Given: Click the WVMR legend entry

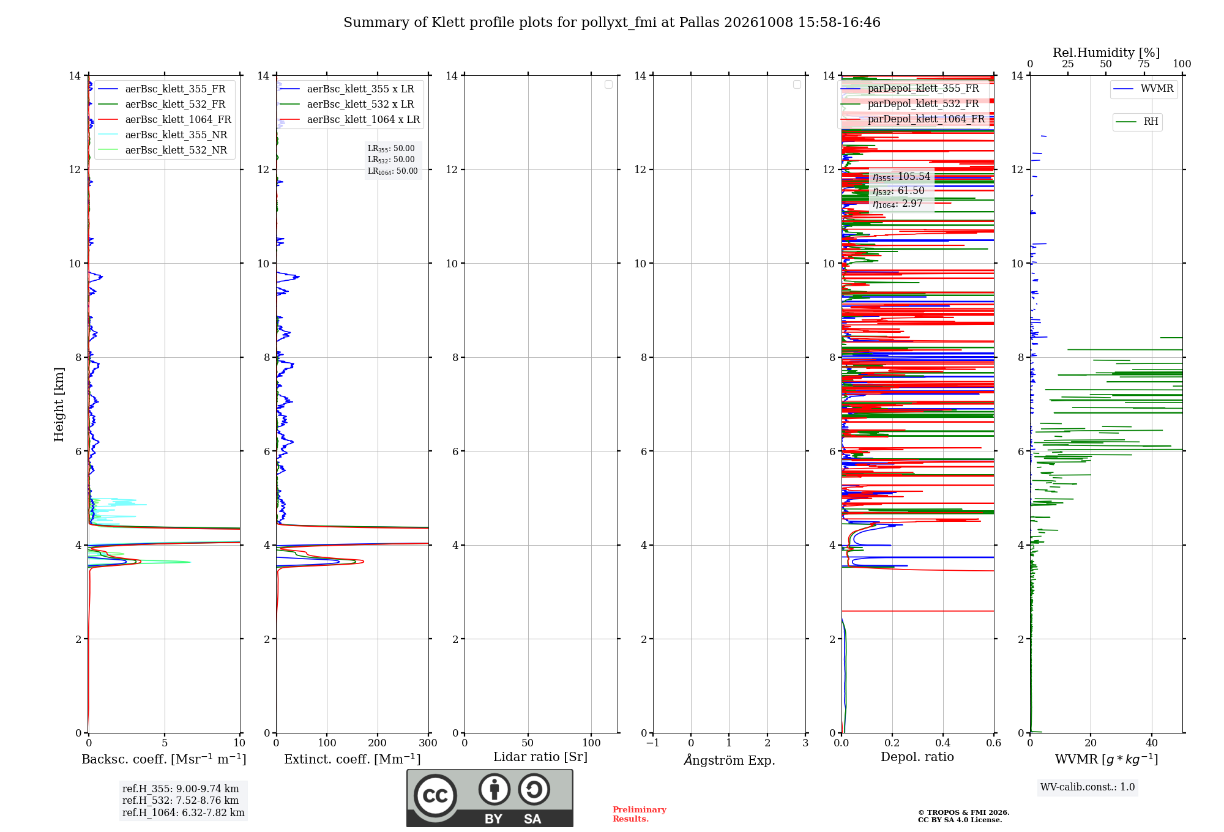Looking at the screenshot, I should 1144,89.
